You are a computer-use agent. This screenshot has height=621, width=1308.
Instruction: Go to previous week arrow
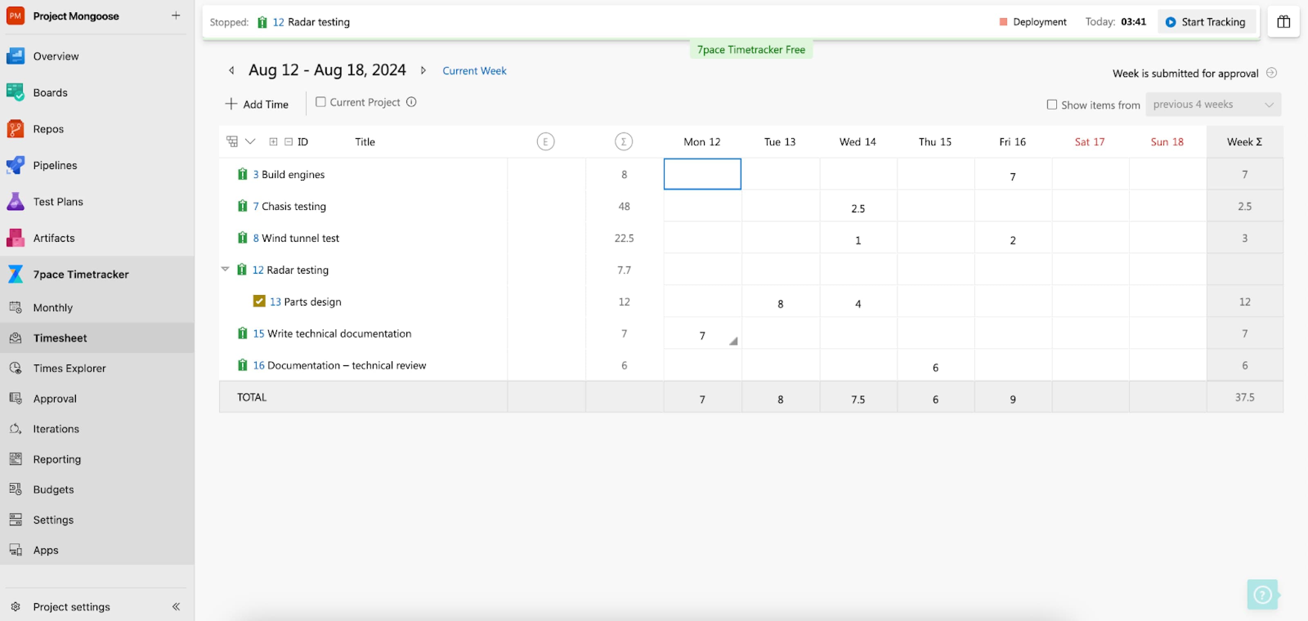[231, 71]
